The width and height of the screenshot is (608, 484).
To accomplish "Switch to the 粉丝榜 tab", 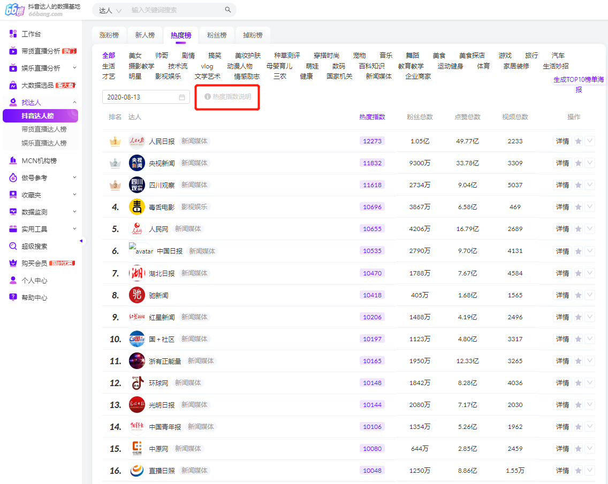I will click(217, 35).
